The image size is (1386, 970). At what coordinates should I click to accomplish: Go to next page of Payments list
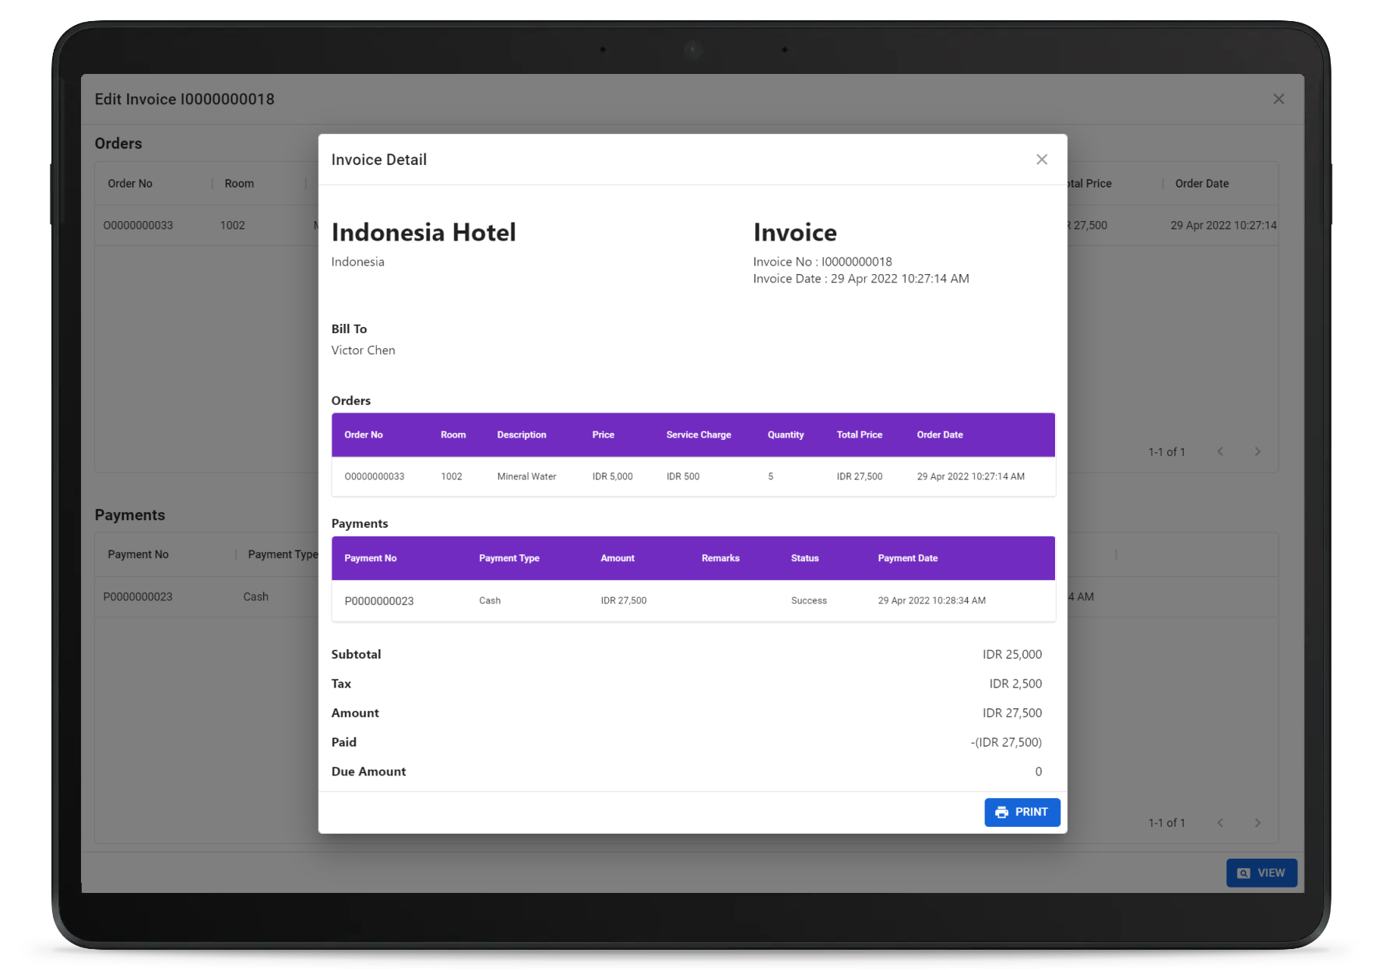1257,823
